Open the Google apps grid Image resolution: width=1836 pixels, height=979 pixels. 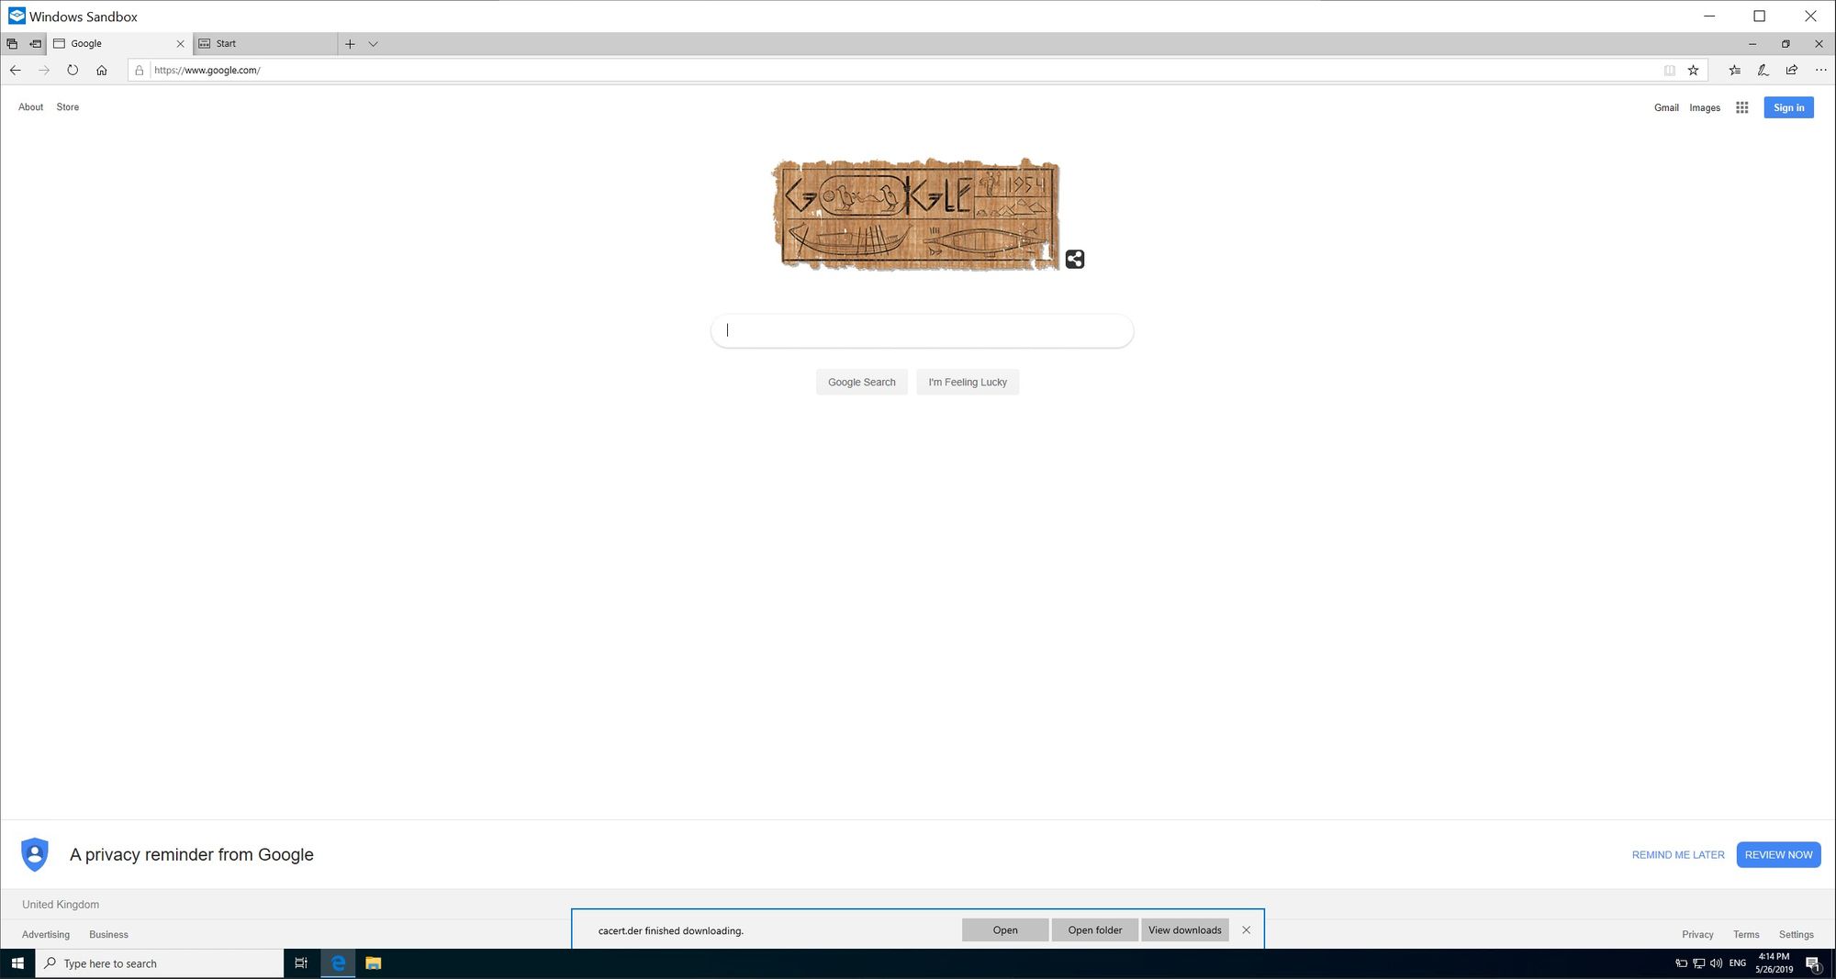pyautogui.click(x=1741, y=107)
